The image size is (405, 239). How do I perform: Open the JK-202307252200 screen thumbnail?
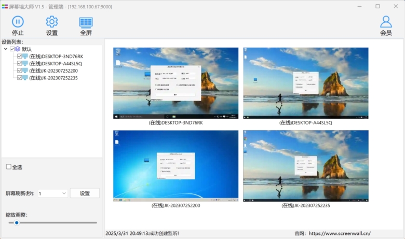point(176,166)
